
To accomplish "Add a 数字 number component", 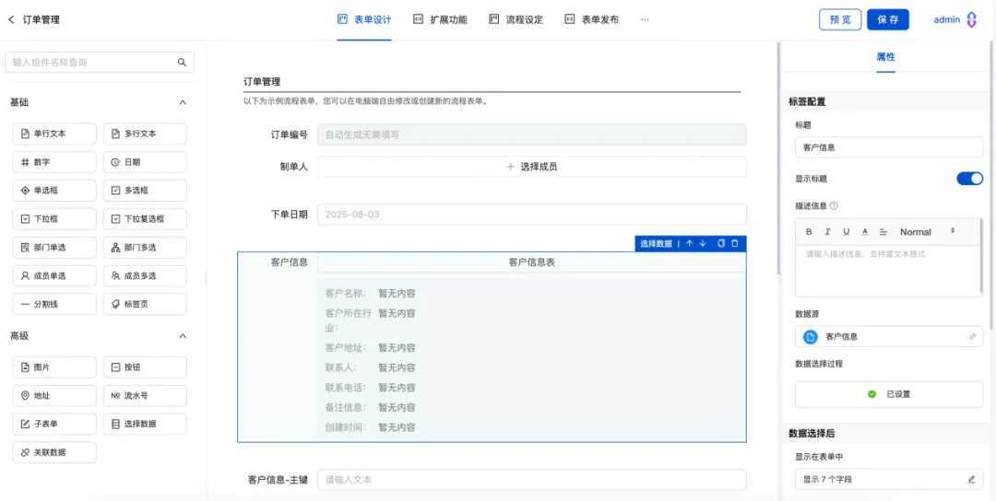I will click(54, 162).
